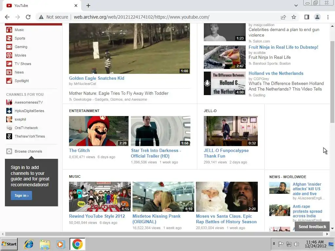Viewport: 335px width, 251px height.
Task: Open Mistletoe Kissing Prank (ORIGINAL) link
Action: click(156, 219)
